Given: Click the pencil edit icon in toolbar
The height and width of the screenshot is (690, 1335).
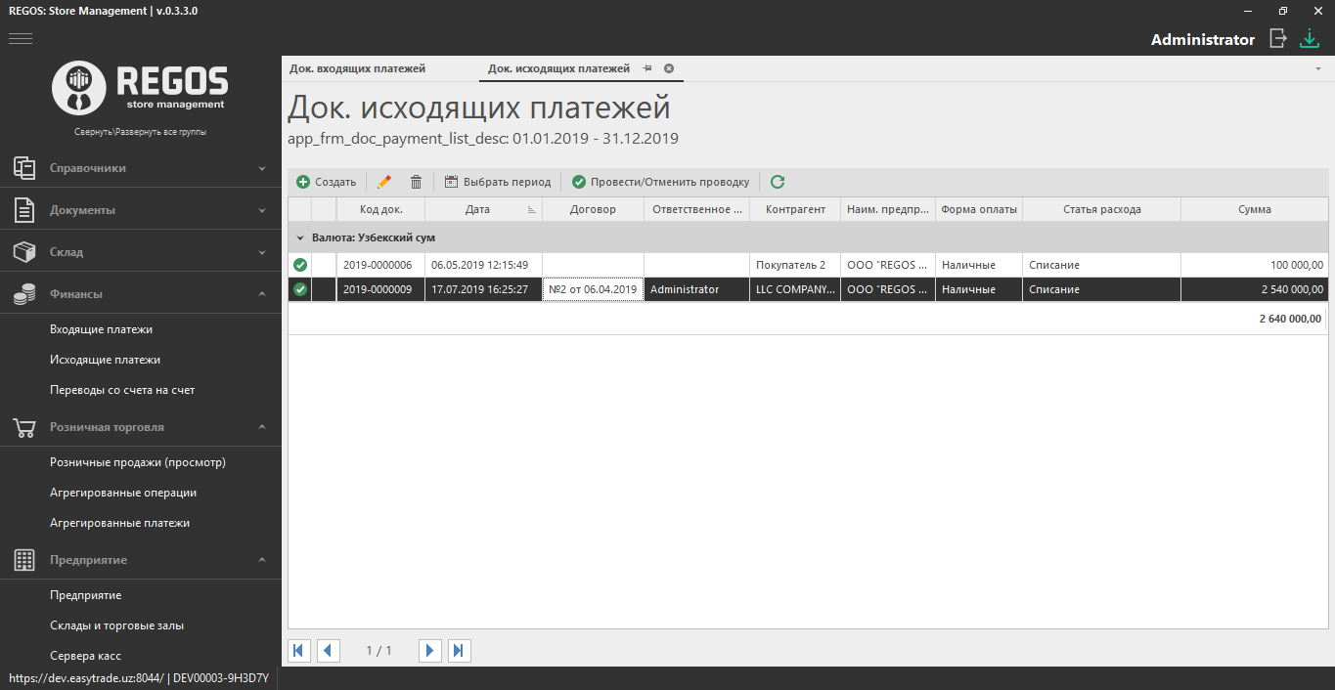Looking at the screenshot, I should (x=384, y=182).
